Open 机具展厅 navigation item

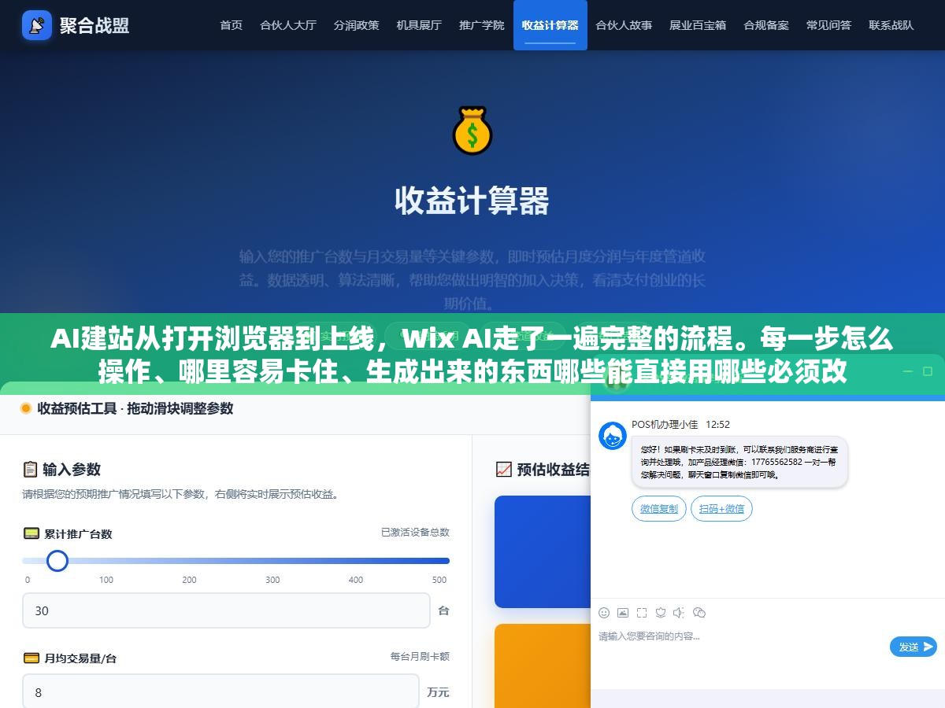point(419,25)
